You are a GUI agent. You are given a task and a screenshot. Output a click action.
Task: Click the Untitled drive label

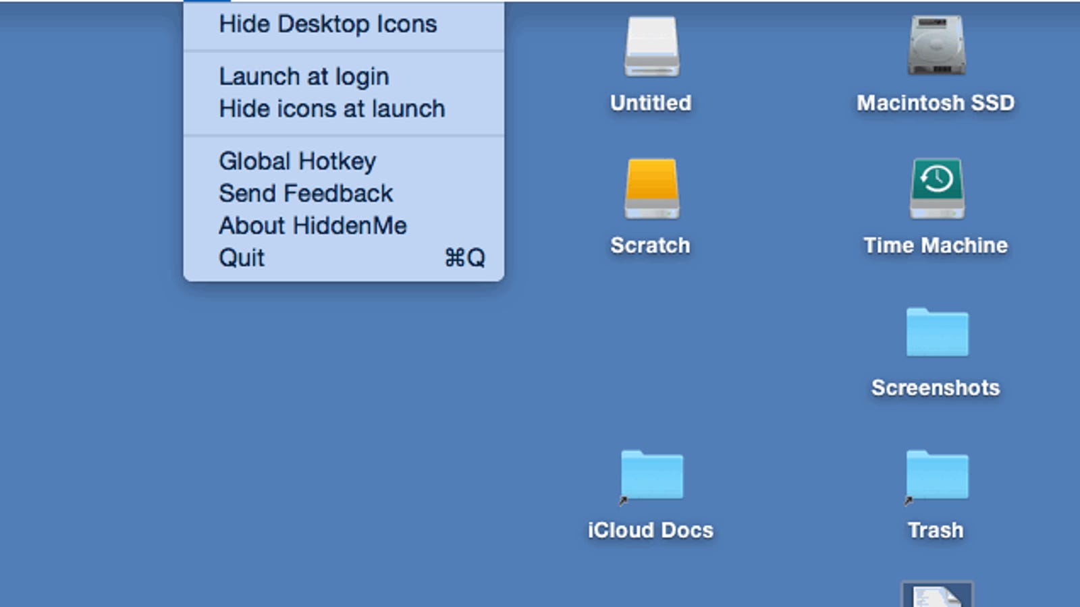651,103
